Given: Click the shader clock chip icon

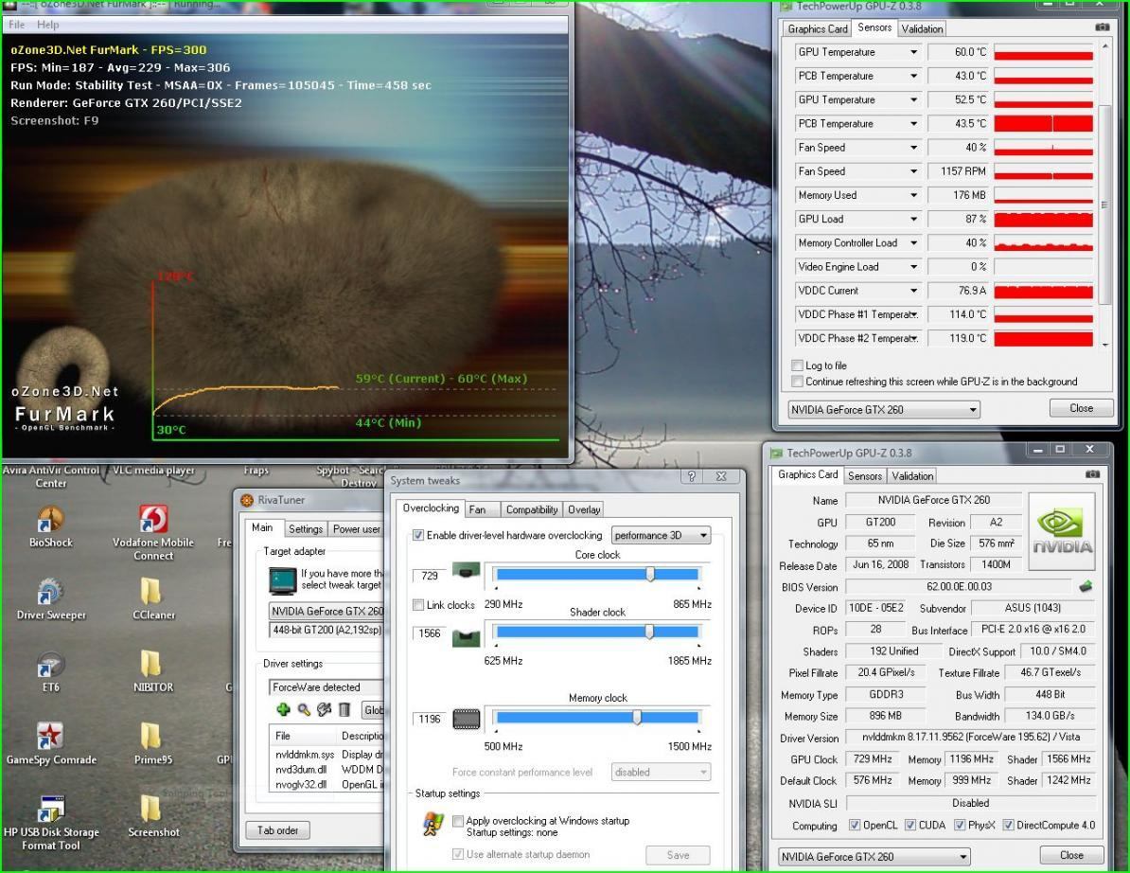Looking at the screenshot, I should coord(467,637).
